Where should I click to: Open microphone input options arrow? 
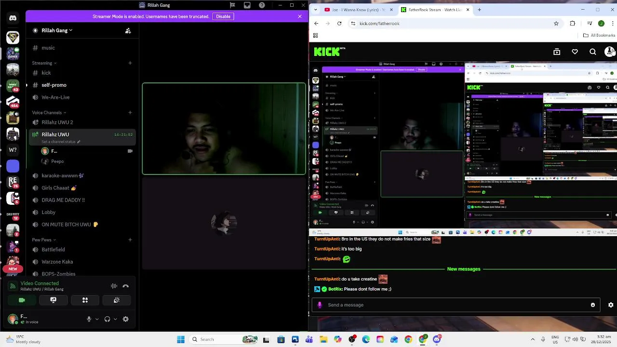point(97,319)
